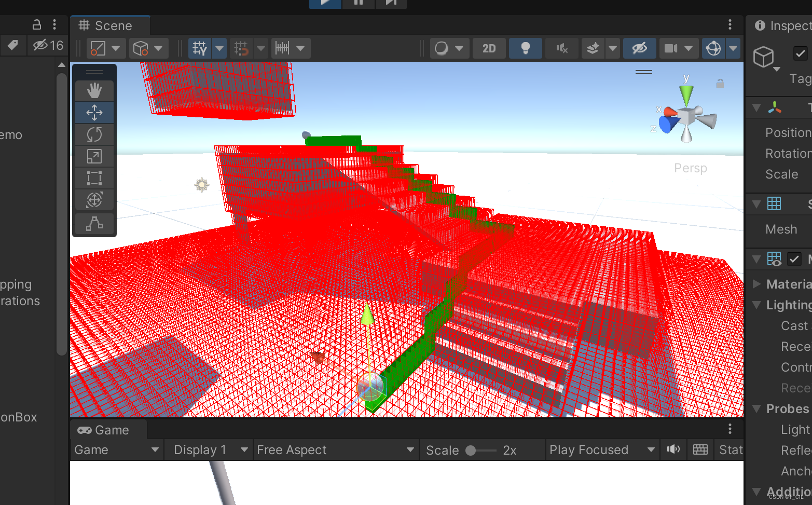Open the Free Aspect dropdown
The image size is (812, 505).
pos(335,449)
